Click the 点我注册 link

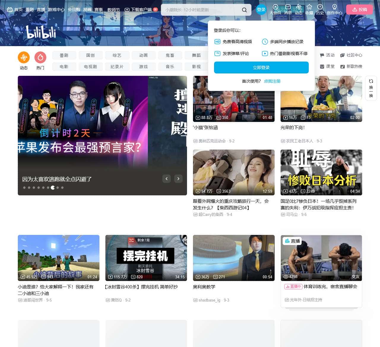[x=272, y=81]
